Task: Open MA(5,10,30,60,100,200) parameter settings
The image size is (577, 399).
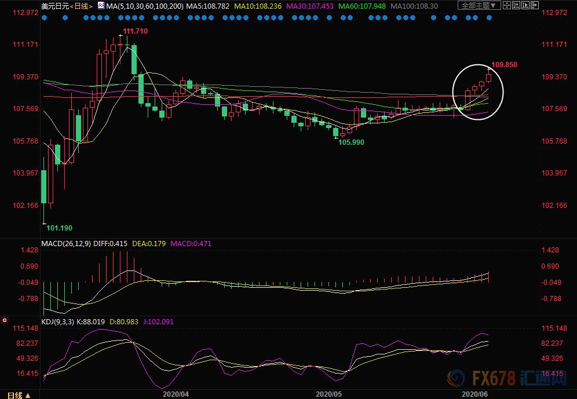Action: pos(145,6)
